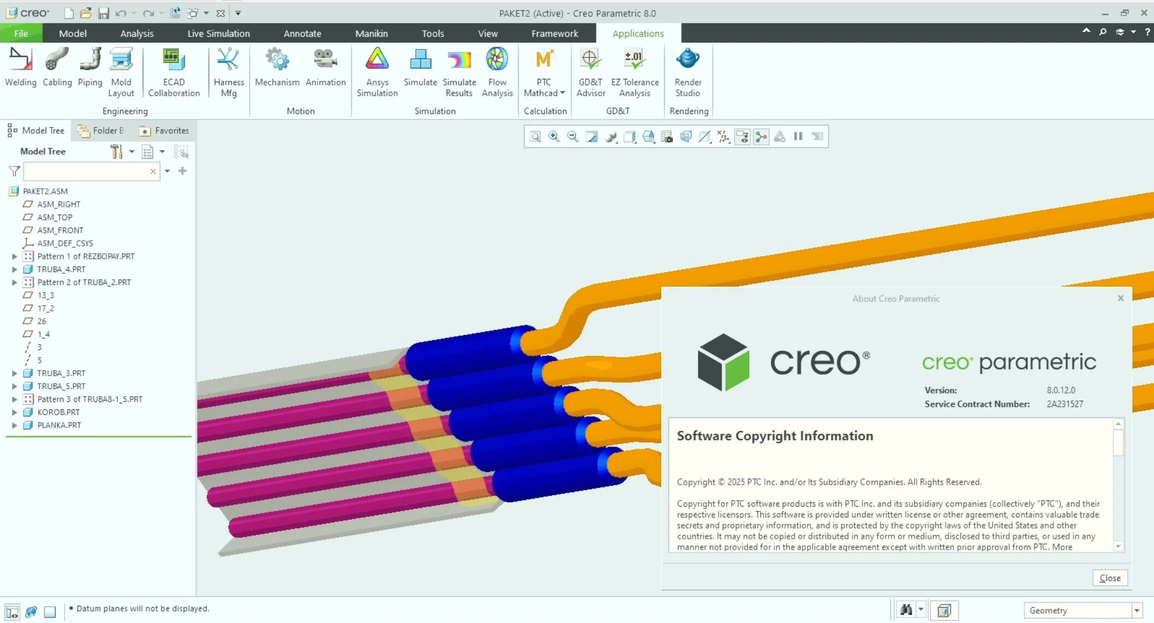
Task: Open the Animation application
Action: point(326,67)
